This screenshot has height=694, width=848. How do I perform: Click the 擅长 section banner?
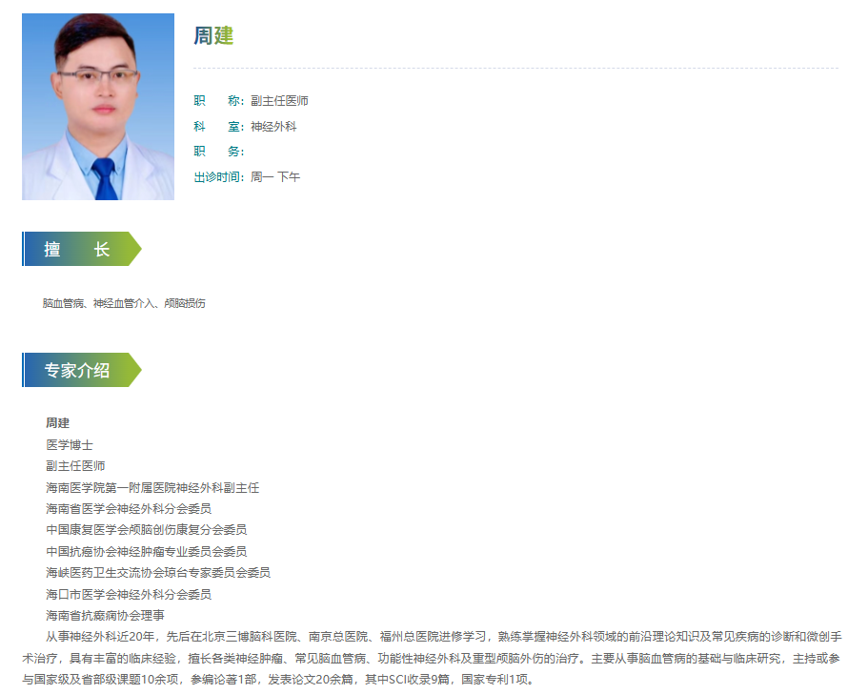(82, 249)
